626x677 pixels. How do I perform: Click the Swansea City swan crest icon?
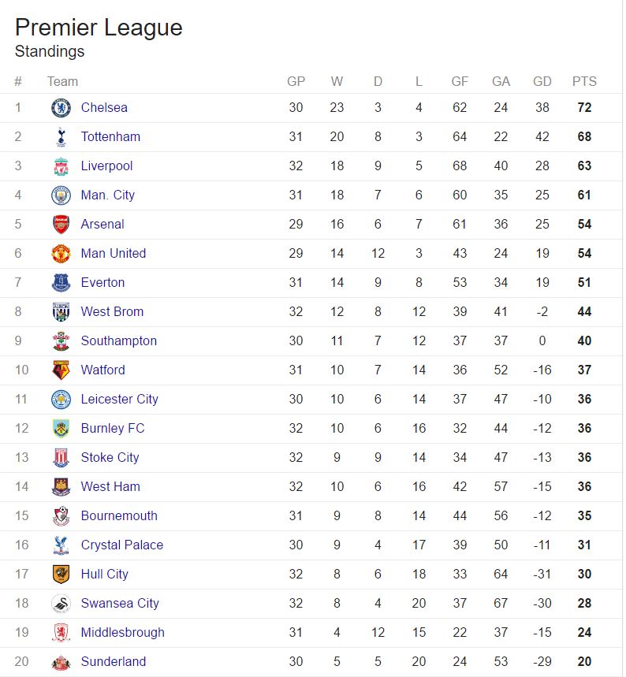[61, 603]
